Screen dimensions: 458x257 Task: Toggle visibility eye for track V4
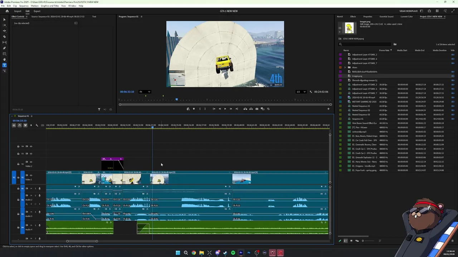point(31,146)
